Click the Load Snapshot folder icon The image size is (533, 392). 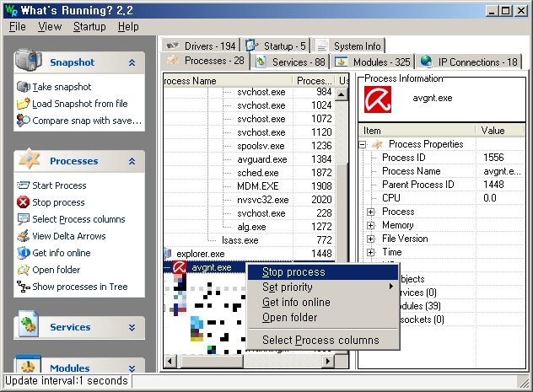tap(23, 104)
